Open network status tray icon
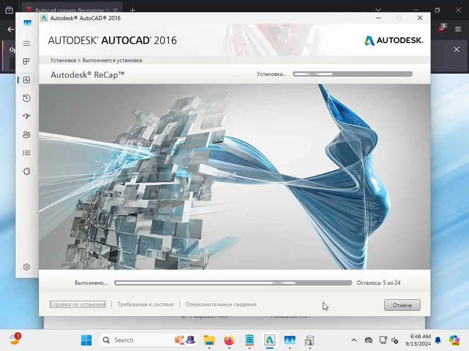 click(x=383, y=340)
